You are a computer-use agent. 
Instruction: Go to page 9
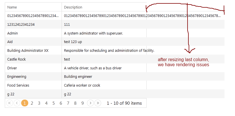(82, 103)
